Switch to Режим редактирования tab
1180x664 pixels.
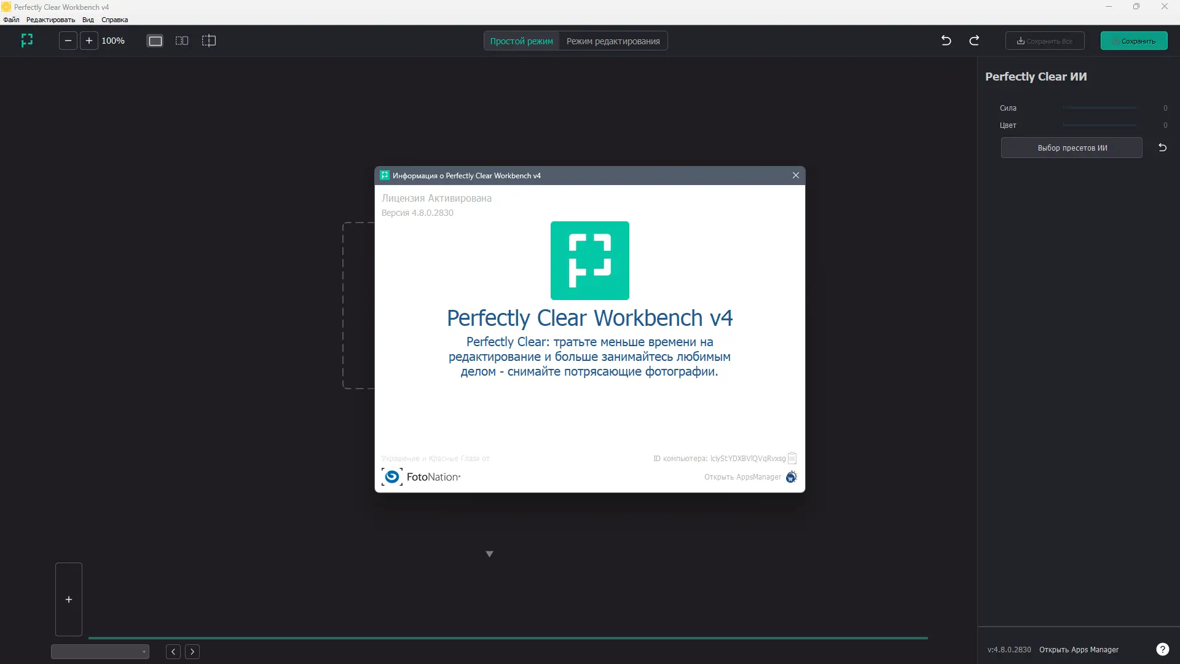click(613, 41)
